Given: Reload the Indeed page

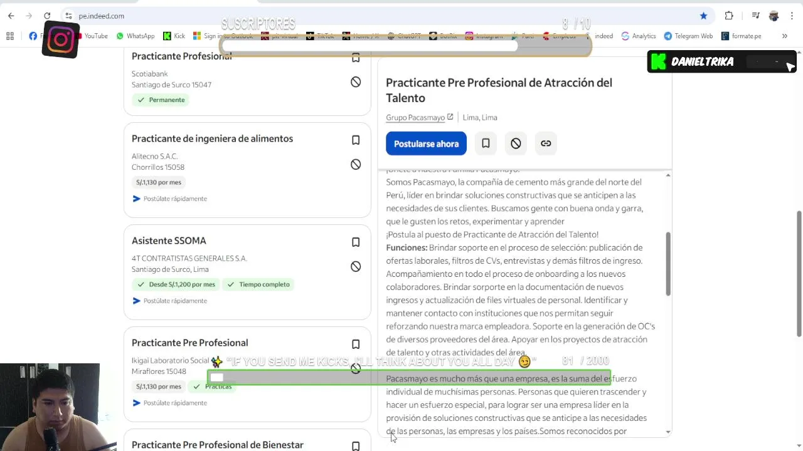Looking at the screenshot, I should [x=47, y=16].
